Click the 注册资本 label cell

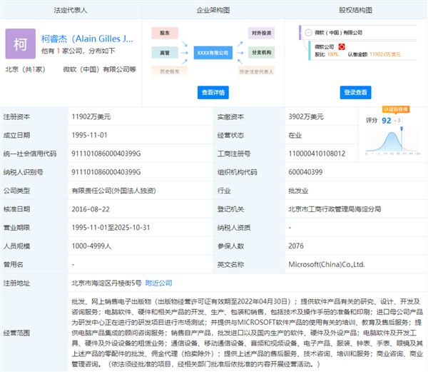34,116
